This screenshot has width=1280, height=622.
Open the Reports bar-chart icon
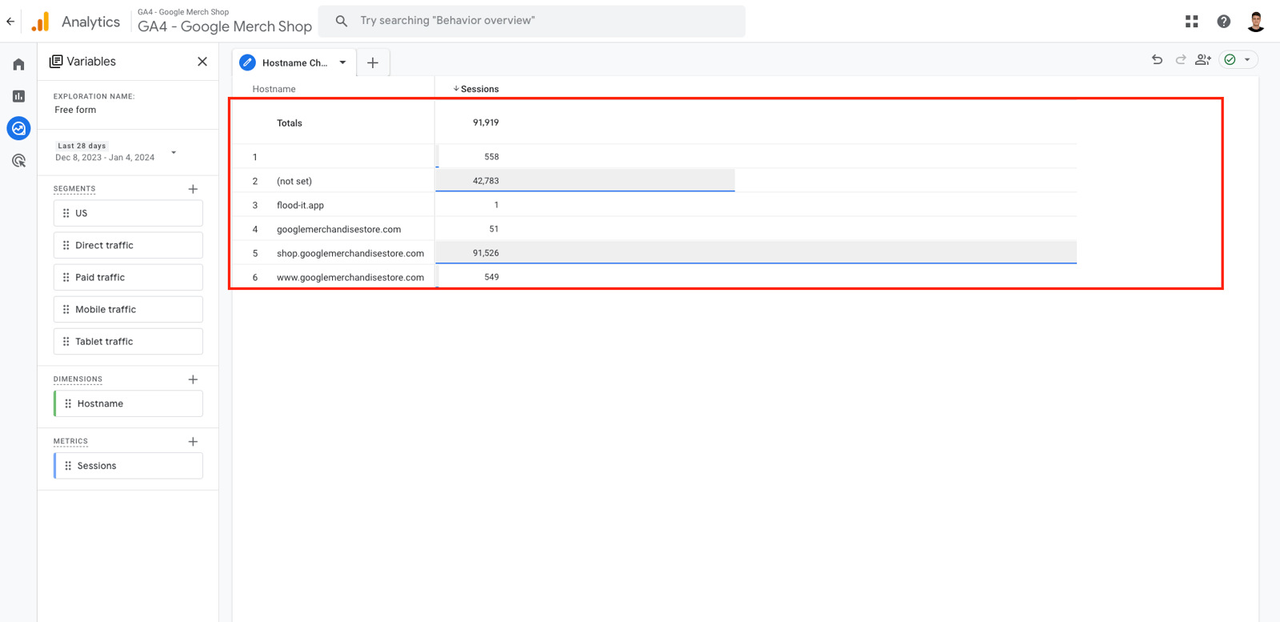tap(18, 96)
